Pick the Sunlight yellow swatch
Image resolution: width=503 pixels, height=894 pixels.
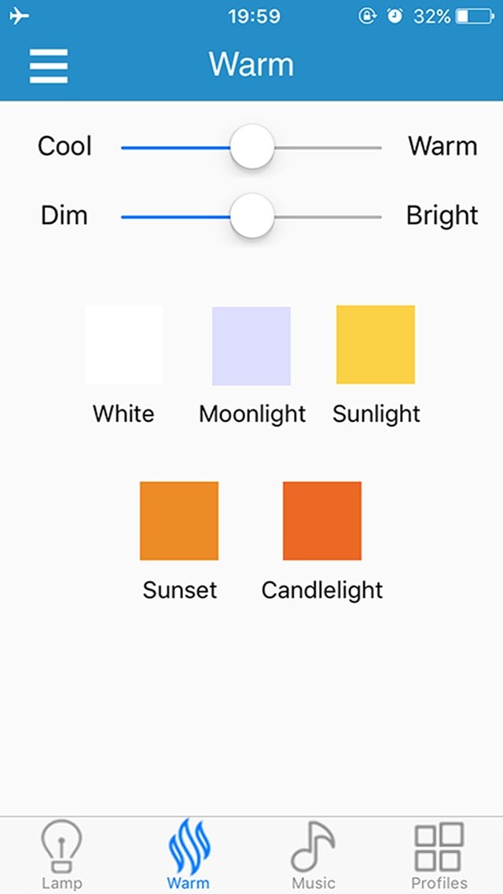[x=376, y=345]
